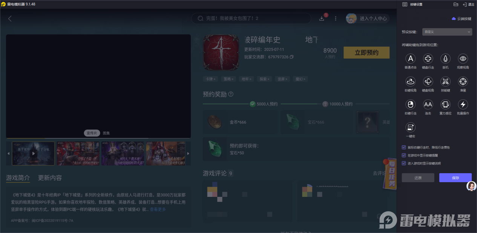Switch to the 更新内容 tab
The width and height of the screenshot is (477, 233).
51,178
